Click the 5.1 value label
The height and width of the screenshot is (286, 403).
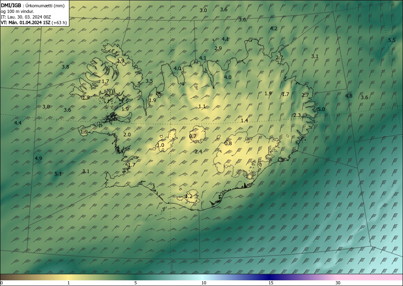[x=58, y=174]
